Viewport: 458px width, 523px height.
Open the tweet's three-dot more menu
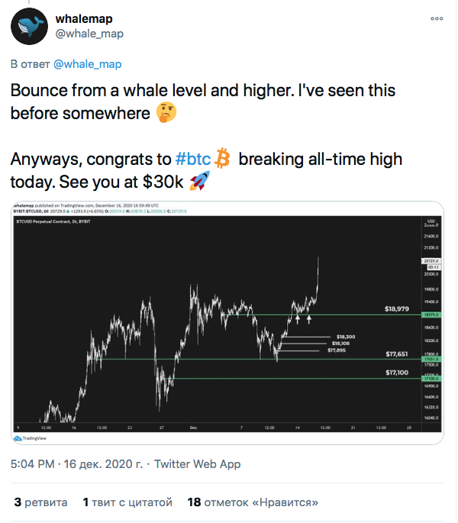436,18
